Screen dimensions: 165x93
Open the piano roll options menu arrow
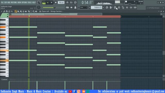[2, 11]
